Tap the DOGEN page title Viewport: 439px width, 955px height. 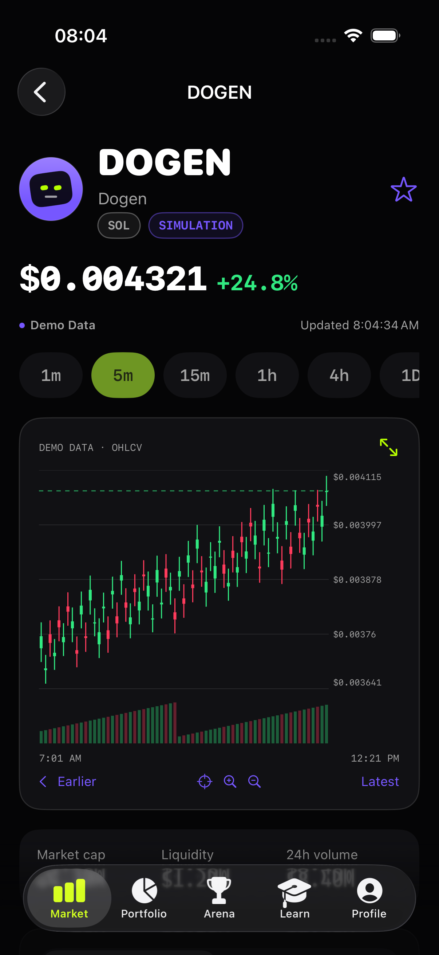(219, 92)
